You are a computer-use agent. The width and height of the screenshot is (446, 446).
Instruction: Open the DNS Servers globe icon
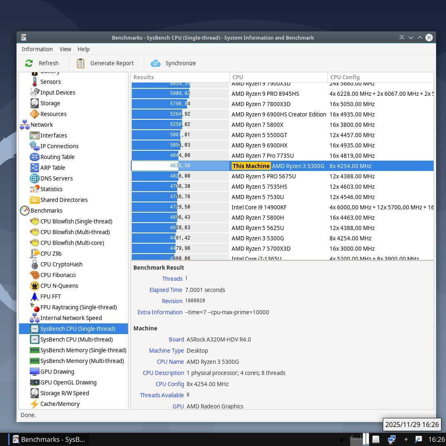click(35, 178)
